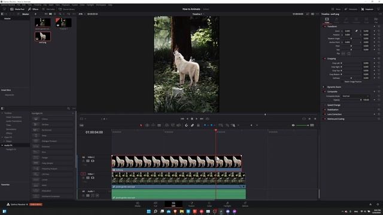Open File Explorer from taskbar

coord(182,211)
